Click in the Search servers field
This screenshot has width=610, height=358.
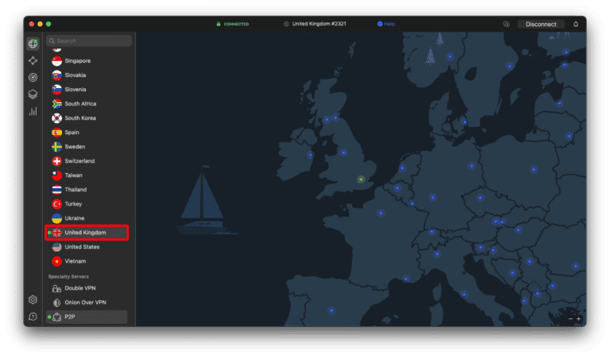pyautogui.click(x=87, y=40)
